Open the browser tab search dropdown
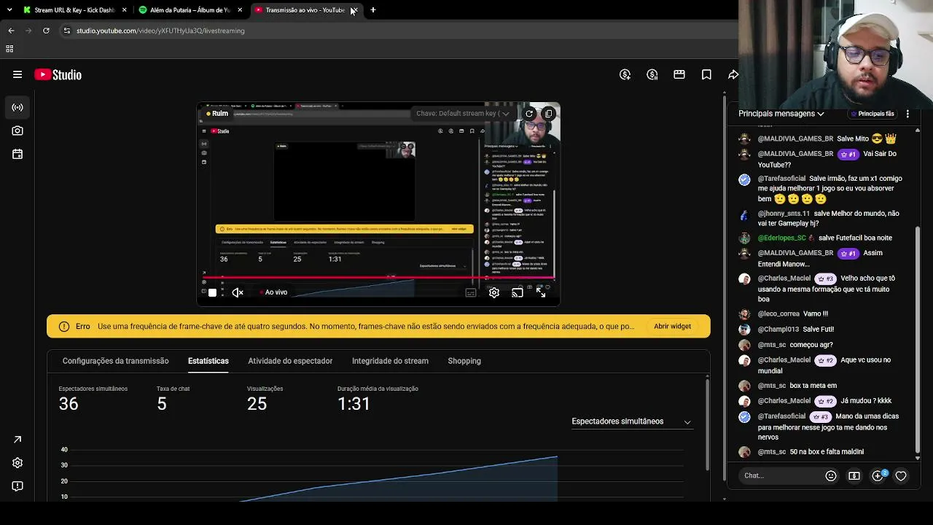Image resolution: width=933 pixels, height=525 pixels. coord(9,10)
